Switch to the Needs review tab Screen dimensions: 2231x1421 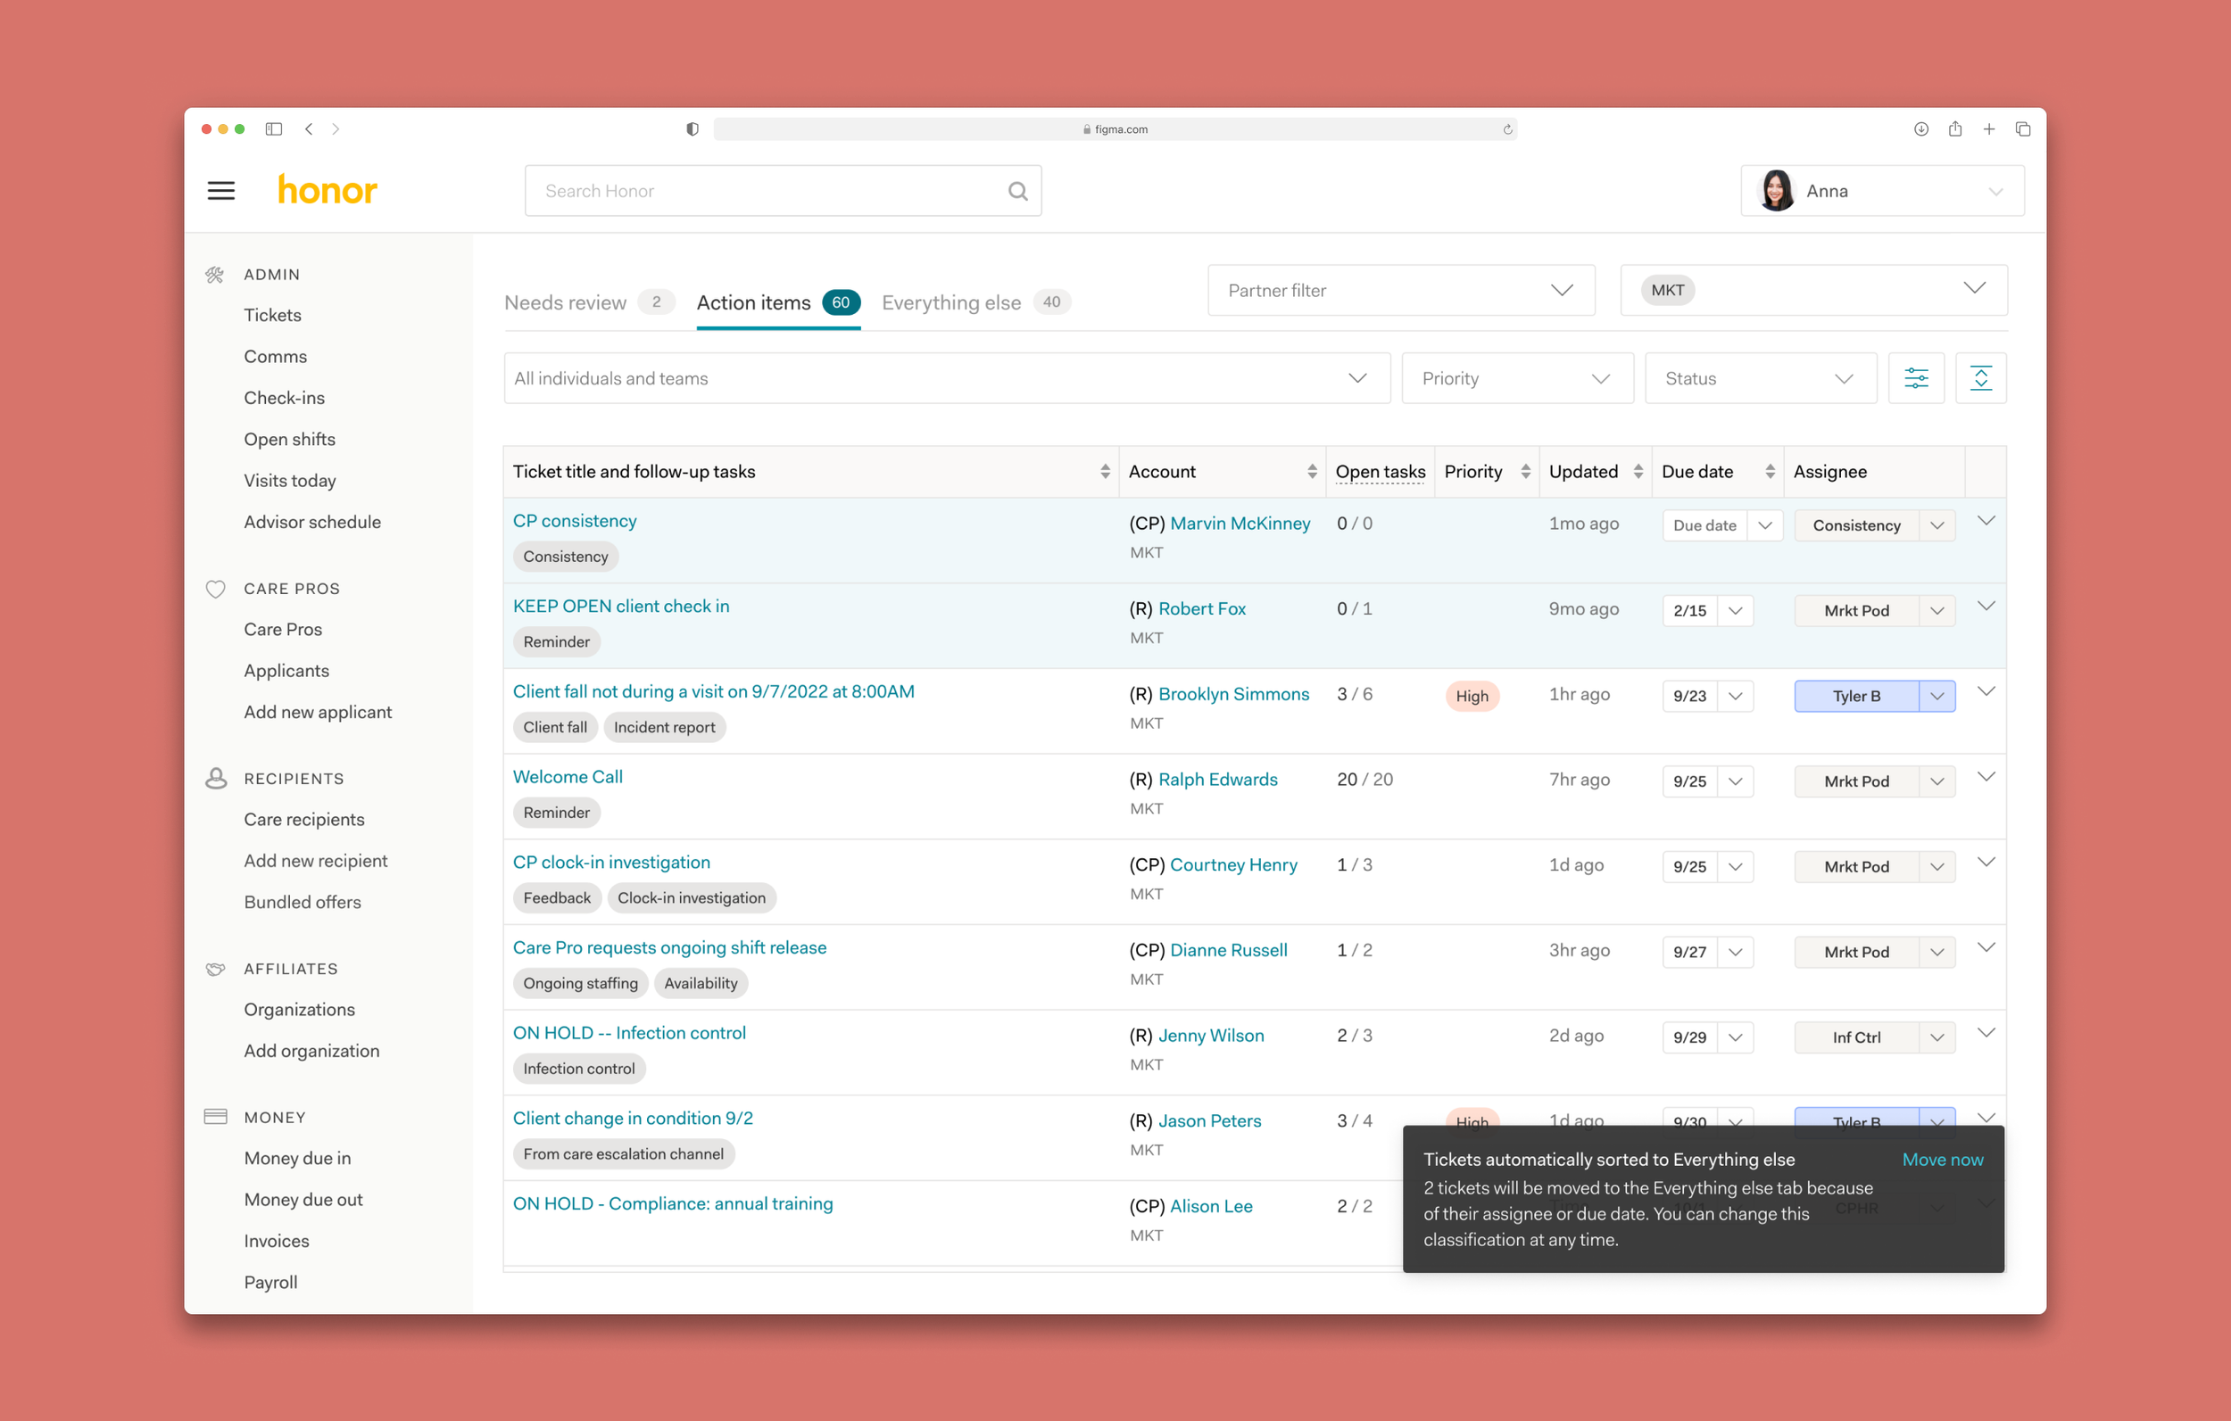click(x=589, y=302)
